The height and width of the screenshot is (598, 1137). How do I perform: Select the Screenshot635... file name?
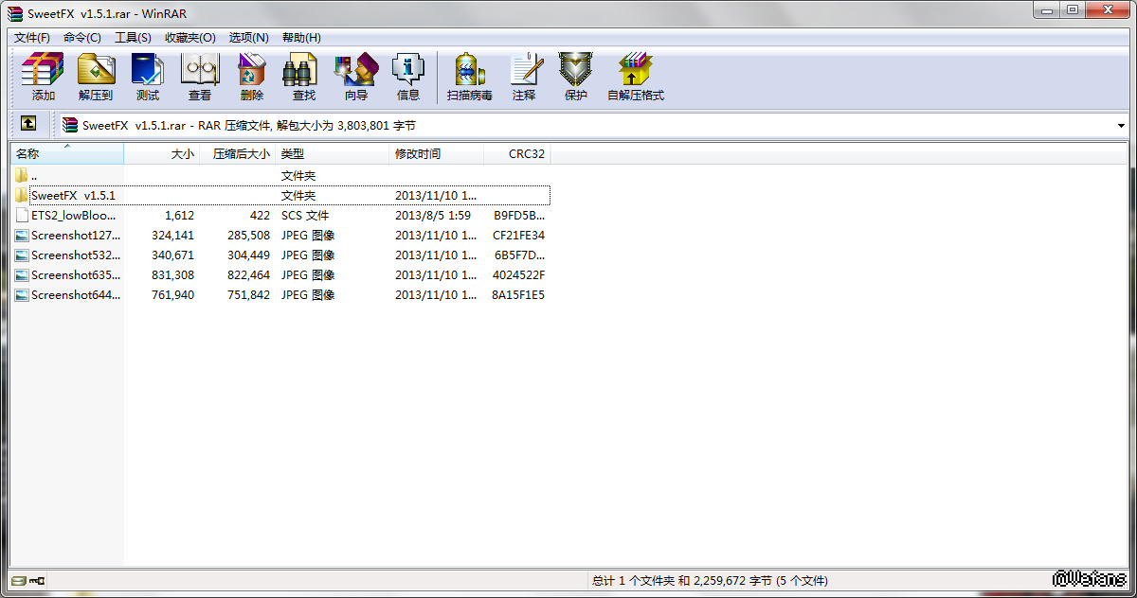(x=76, y=274)
